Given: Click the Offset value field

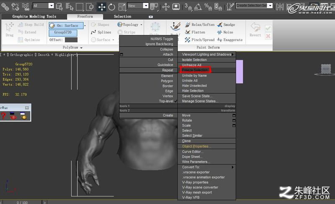Looking at the screenshot, I should (71, 40).
